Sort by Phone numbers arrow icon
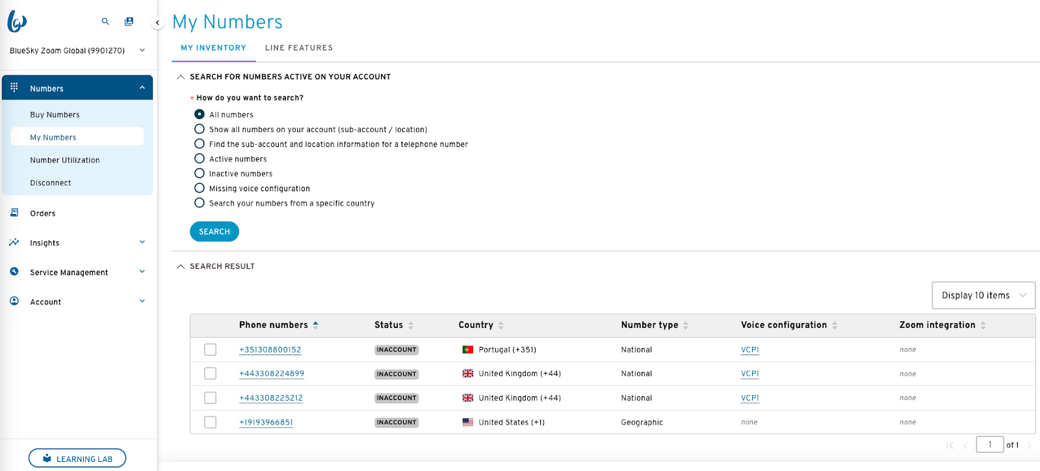Screen dimensions: 1040x471 coord(315,325)
